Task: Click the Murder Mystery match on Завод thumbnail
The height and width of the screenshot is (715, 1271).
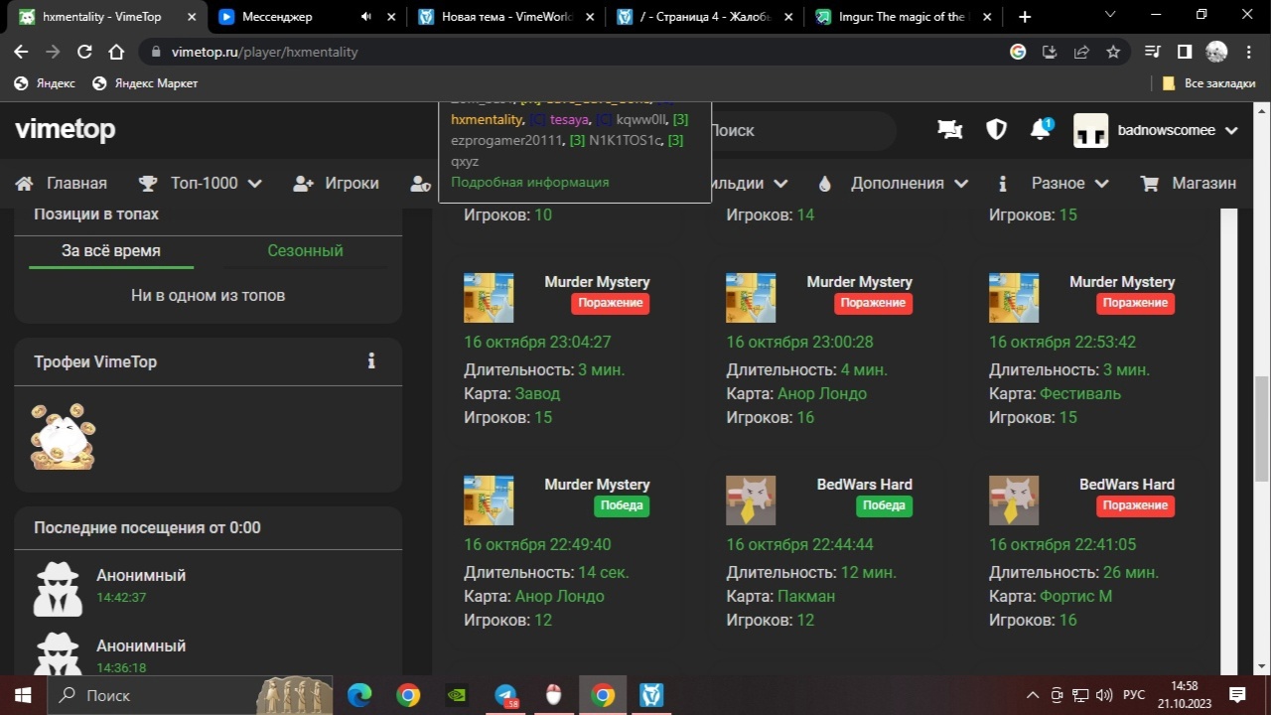Action: (x=489, y=298)
